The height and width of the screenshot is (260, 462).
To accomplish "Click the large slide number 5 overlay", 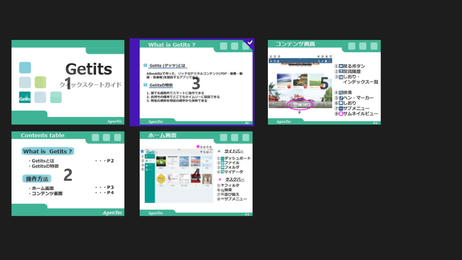I will [324, 84].
